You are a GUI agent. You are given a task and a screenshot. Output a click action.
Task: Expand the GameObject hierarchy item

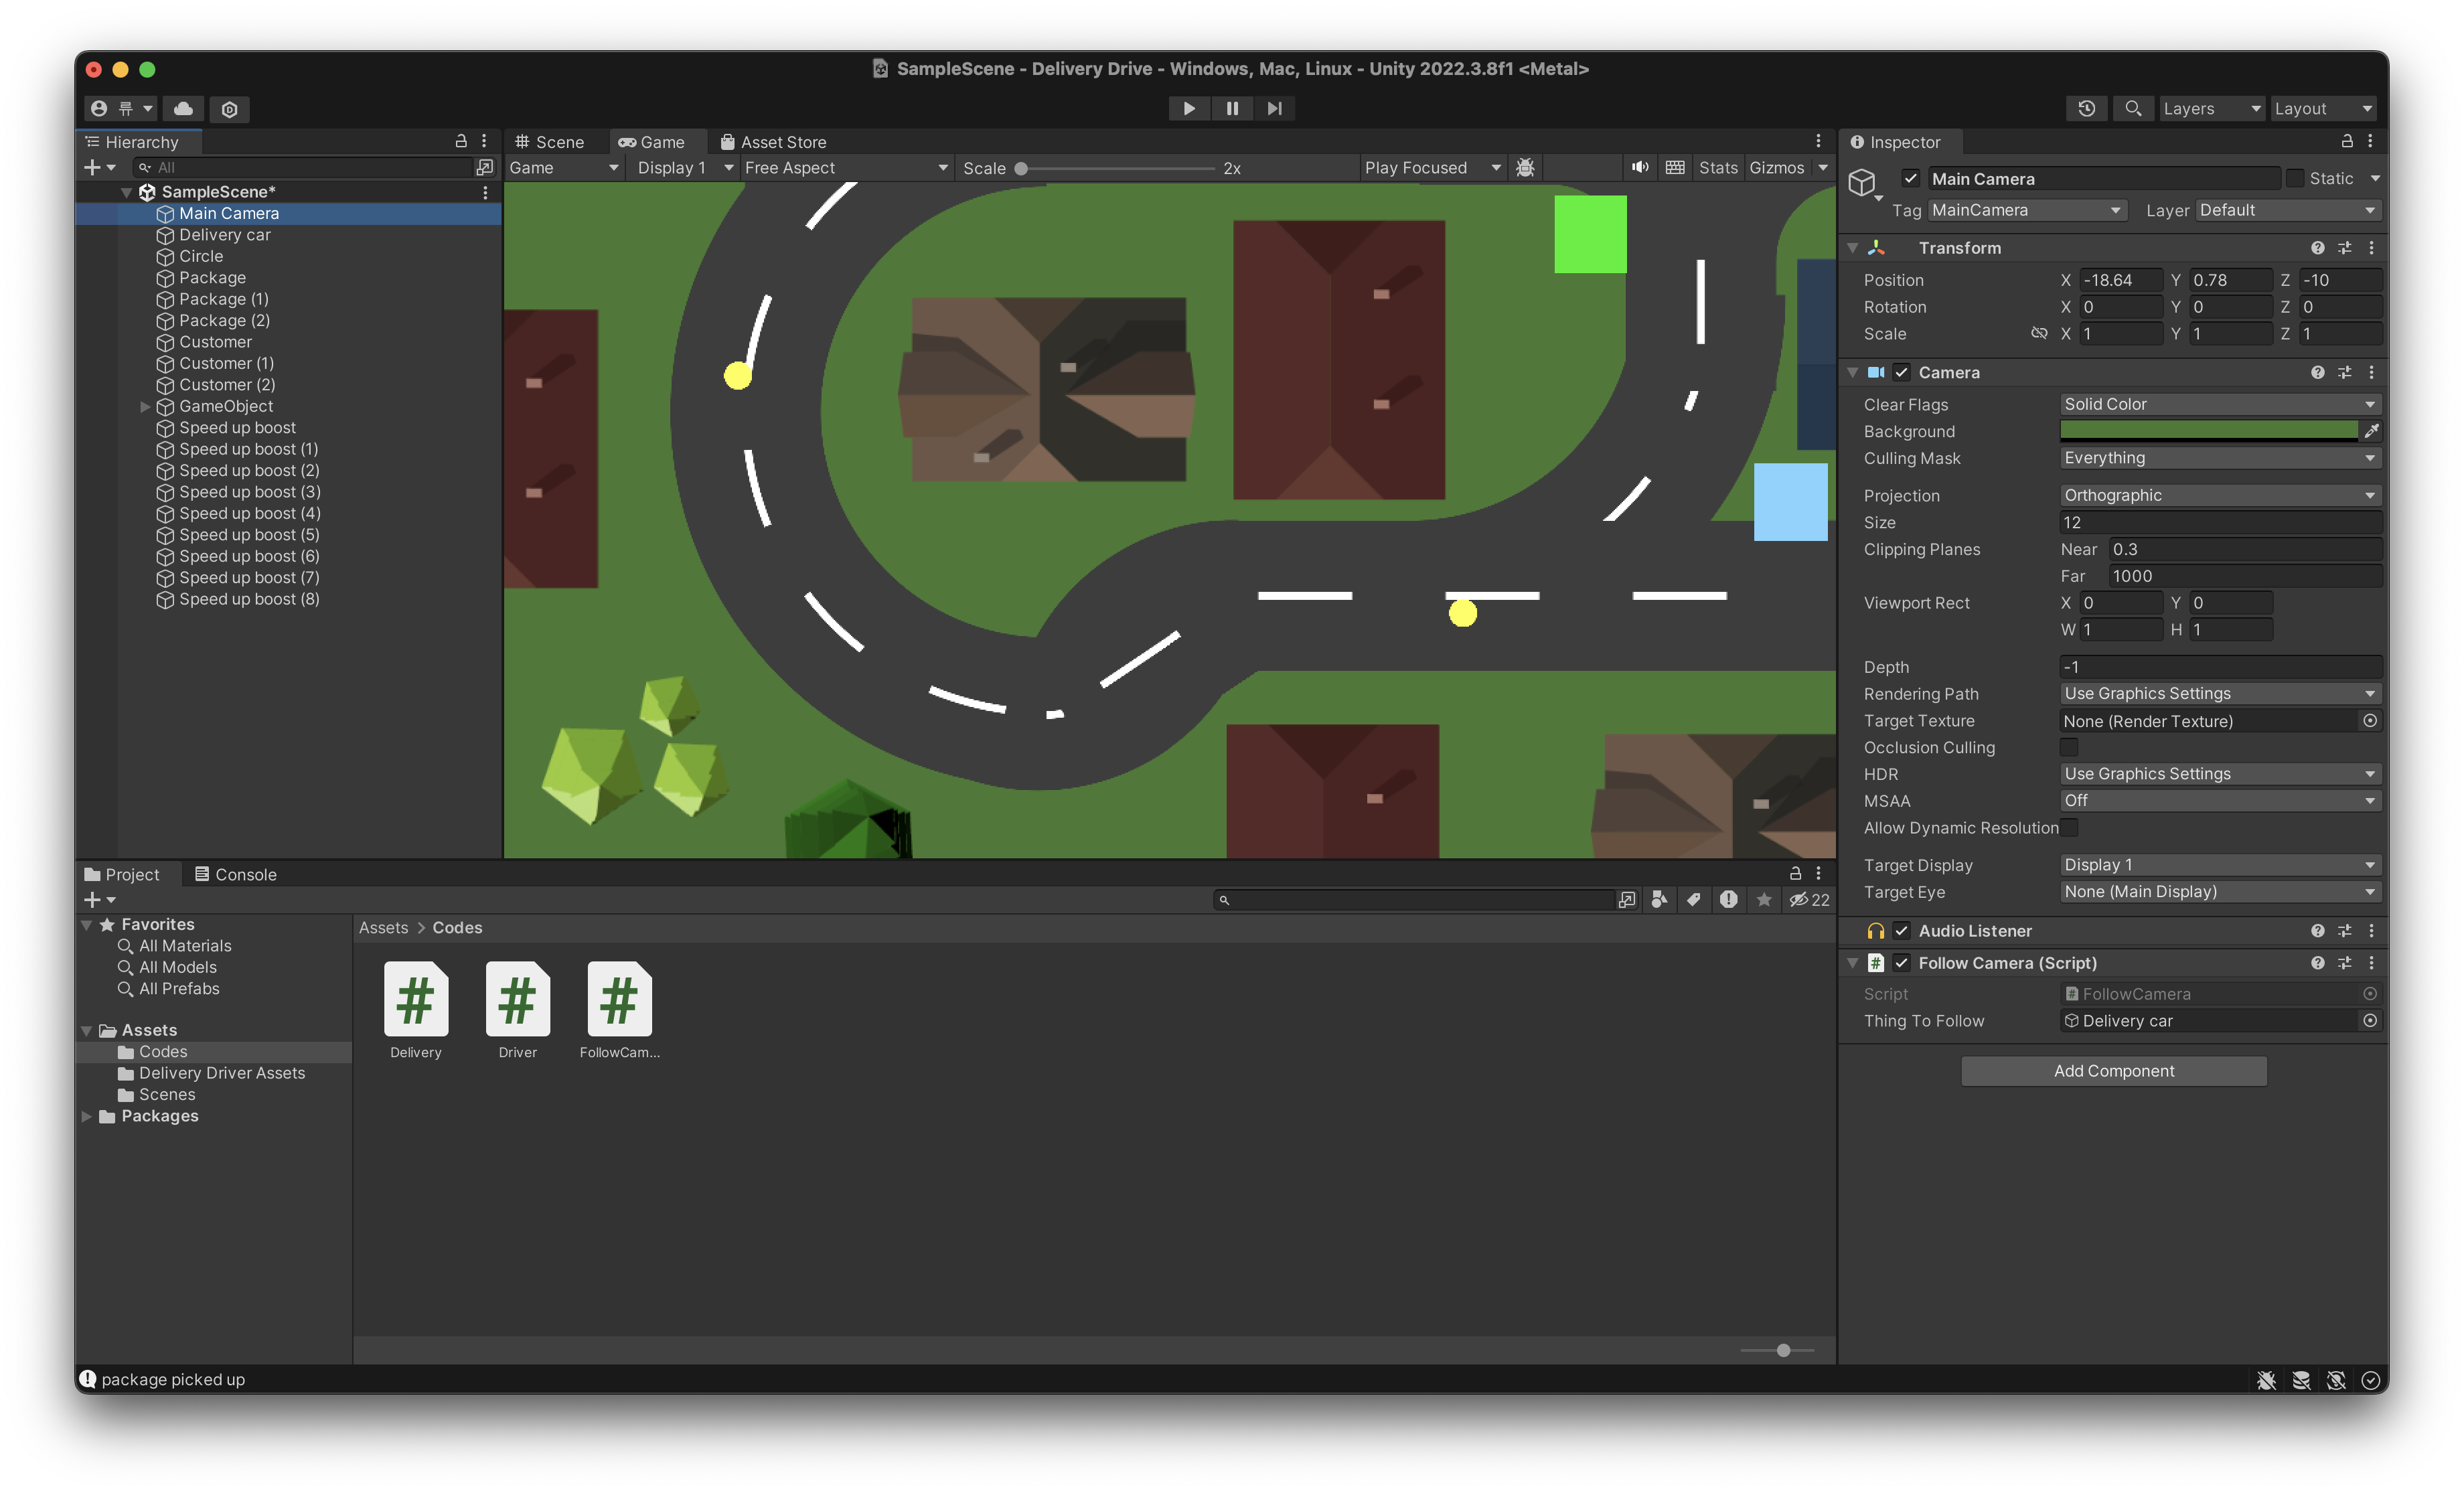click(x=145, y=406)
